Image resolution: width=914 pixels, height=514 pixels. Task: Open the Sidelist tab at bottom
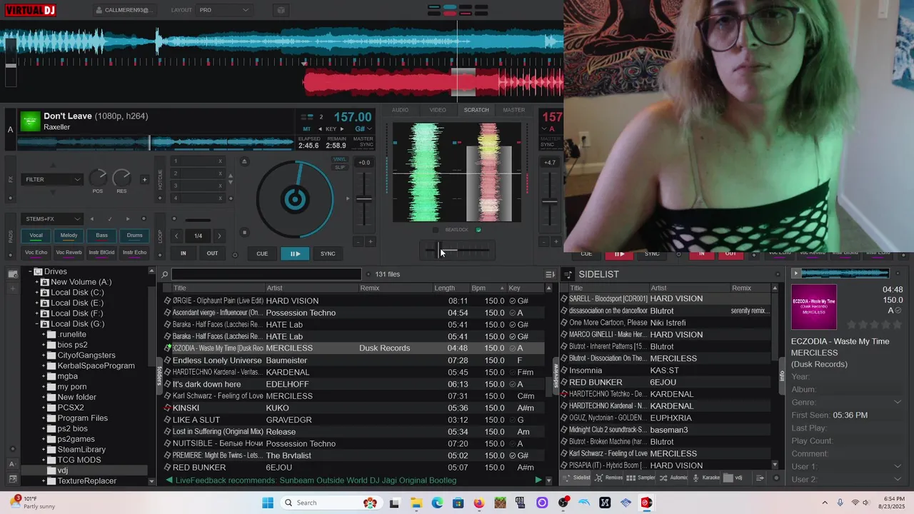578,478
